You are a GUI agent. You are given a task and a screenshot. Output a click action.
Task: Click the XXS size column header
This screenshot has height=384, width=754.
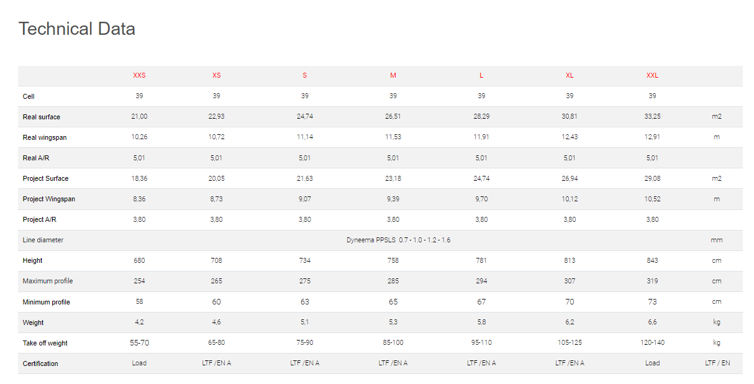pos(139,76)
